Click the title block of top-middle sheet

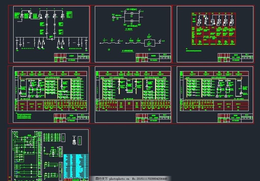153,58
